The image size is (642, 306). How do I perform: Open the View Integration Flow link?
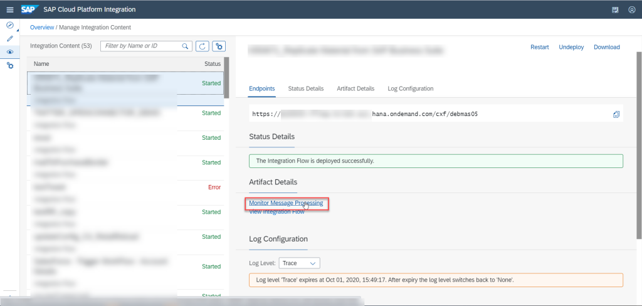pyautogui.click(x=276, y=212)
